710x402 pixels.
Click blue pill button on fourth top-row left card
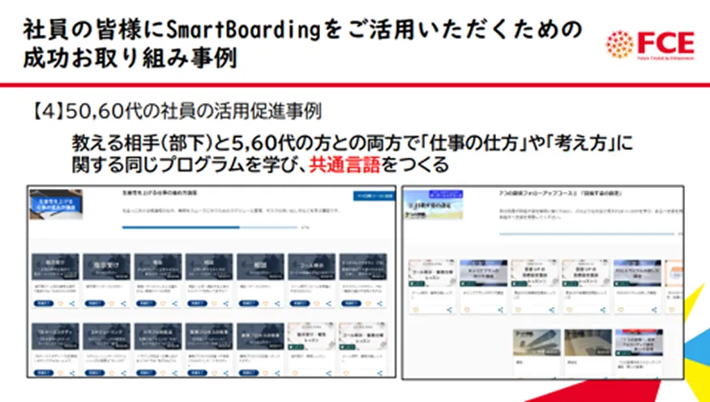pyautogui.click(x=197, y=304)
